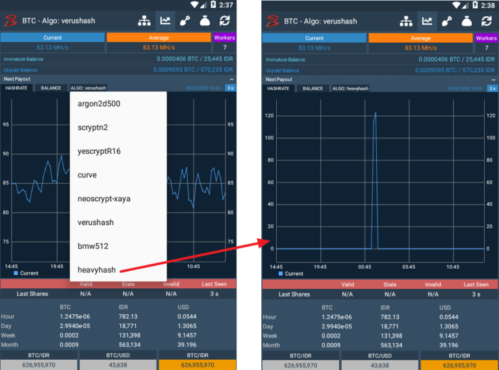The width and height of the screenshot is (499, 370).
Task: Open ALGO: heavyhash dropdown in right screen
Action: click(x=350, y=88)
